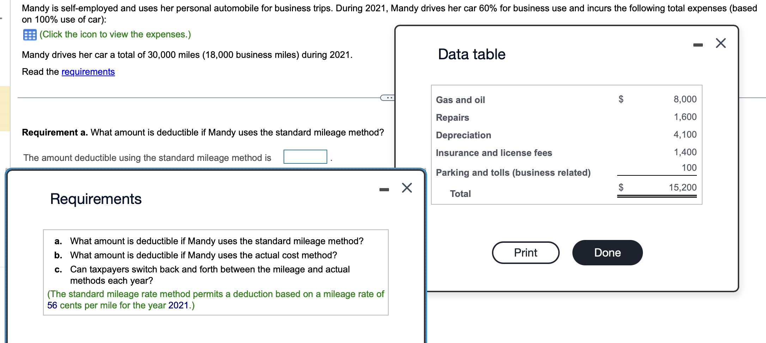Image resolution: width=766 pixels, height=343 pixels.
Task: Click the 'Requirements' dialog heading
Action: click(x=96, y=199)
